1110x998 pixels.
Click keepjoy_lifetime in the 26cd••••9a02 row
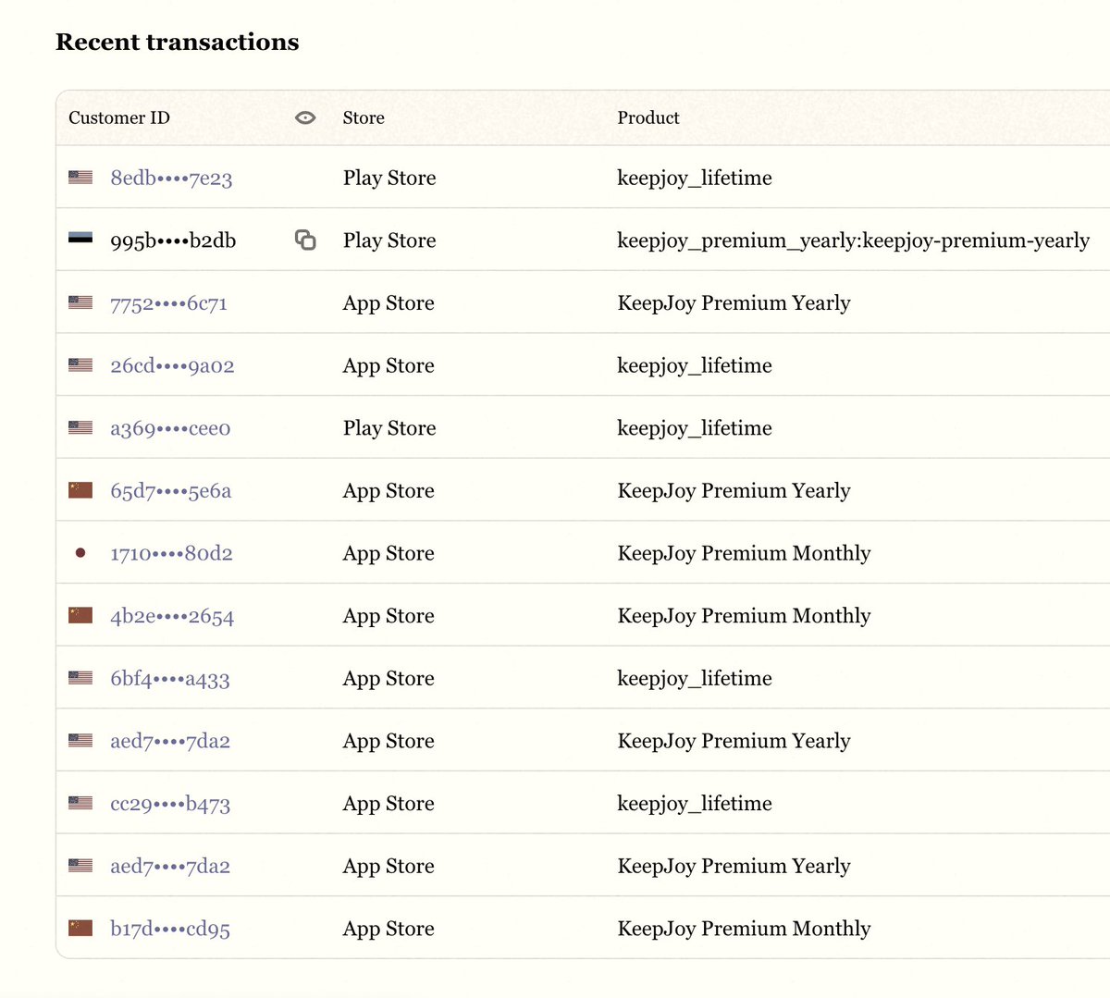695,365
